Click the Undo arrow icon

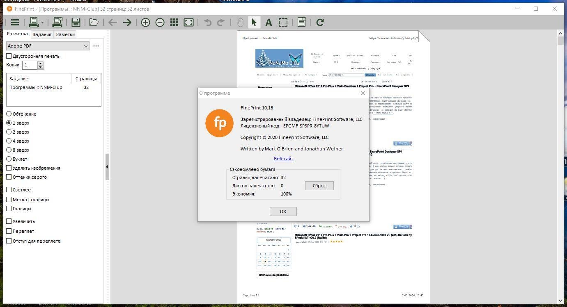207,23
